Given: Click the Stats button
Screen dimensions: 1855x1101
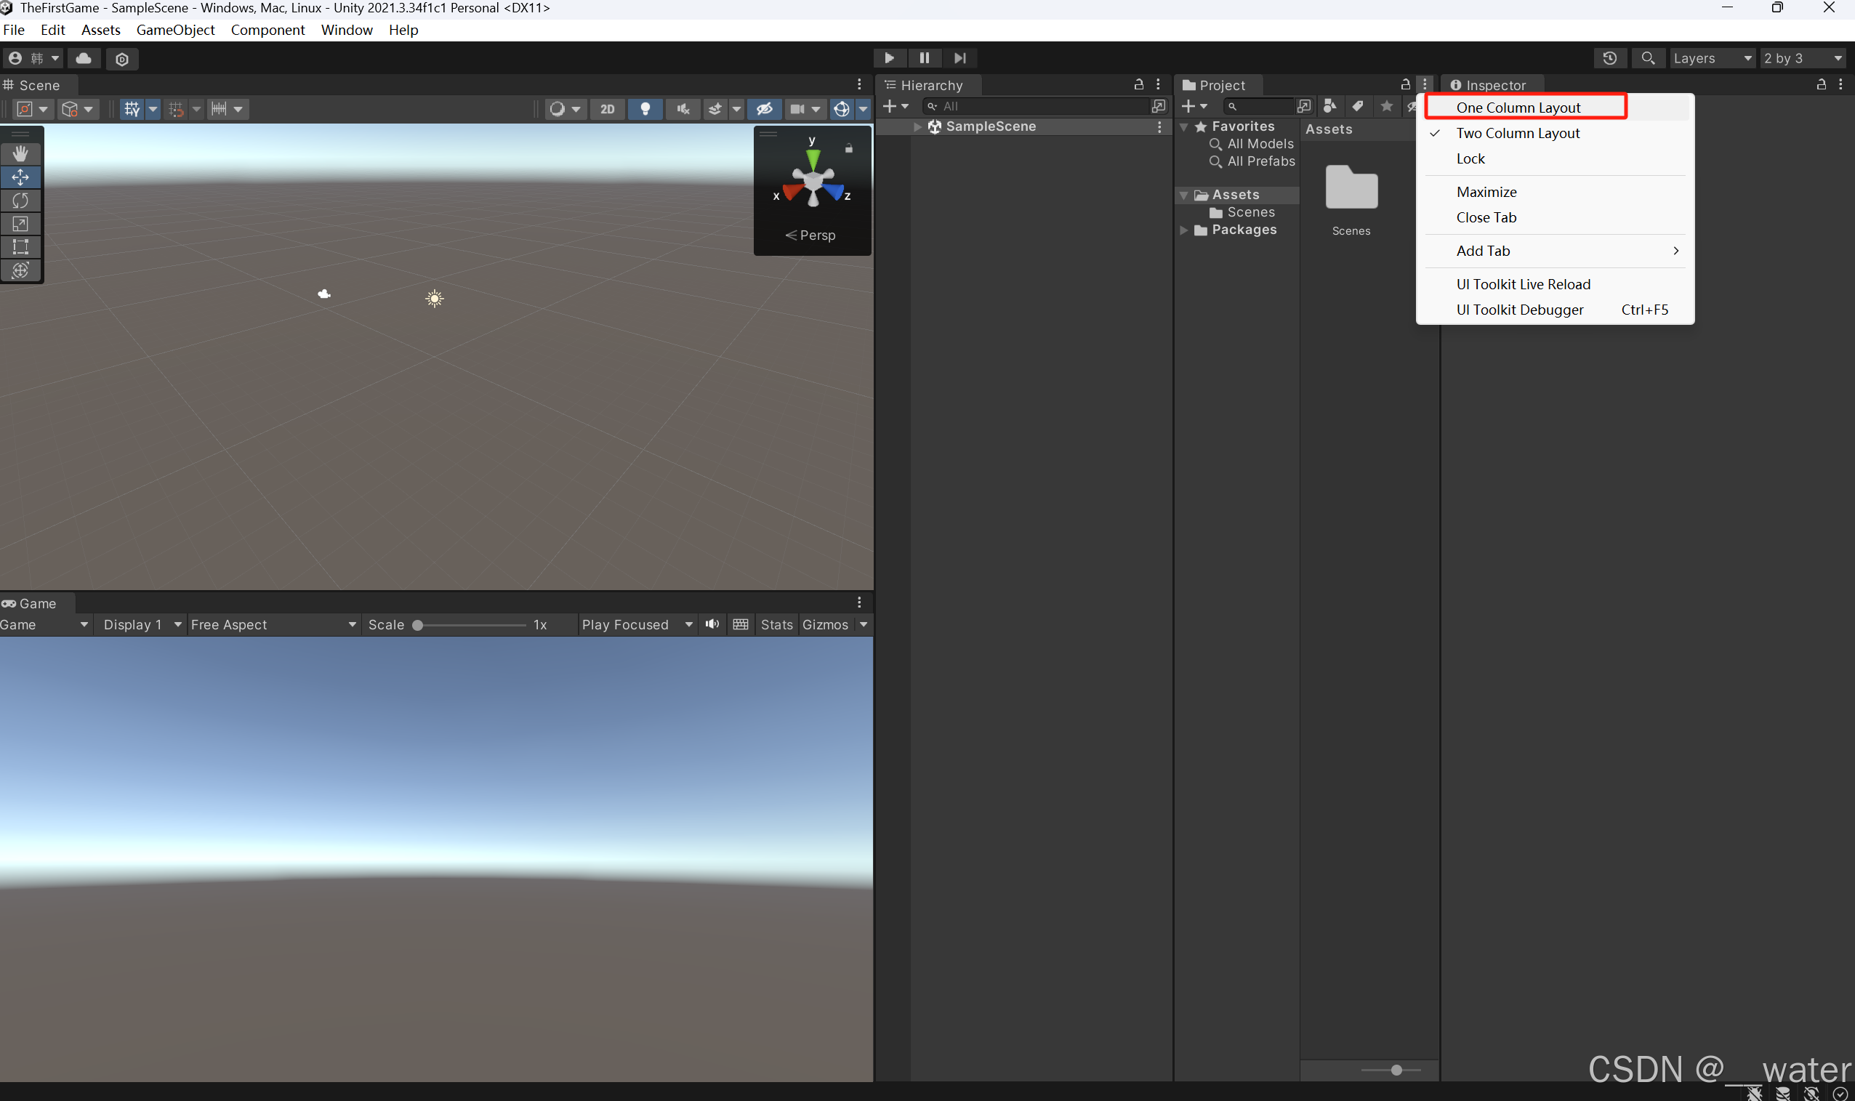Looking at the screenshot, I should pos(776,625).
